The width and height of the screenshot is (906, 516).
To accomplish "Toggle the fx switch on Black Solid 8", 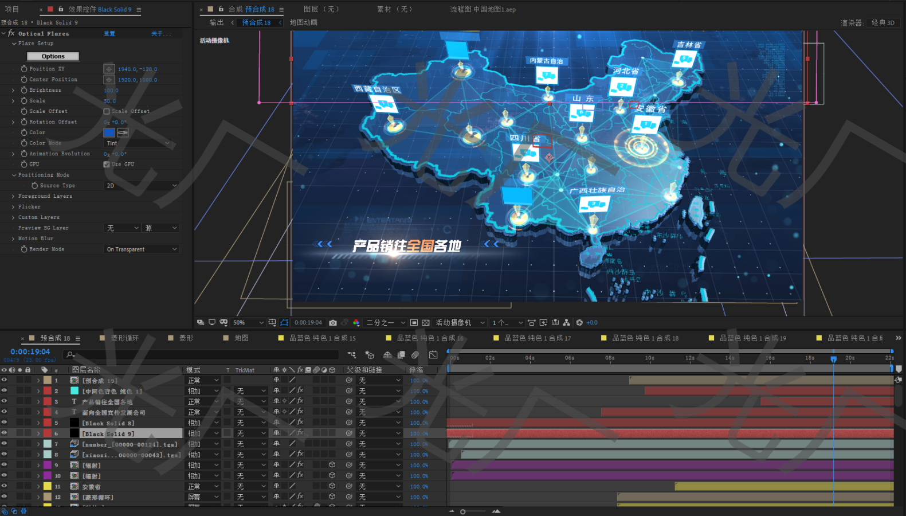I will point(300,423).
